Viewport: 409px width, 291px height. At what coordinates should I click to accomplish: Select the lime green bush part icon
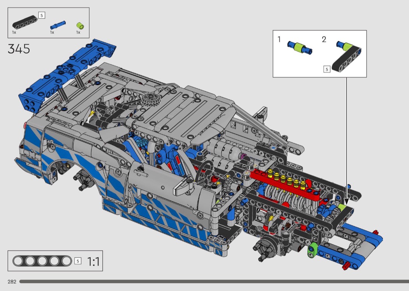click(x=80, y=26)
